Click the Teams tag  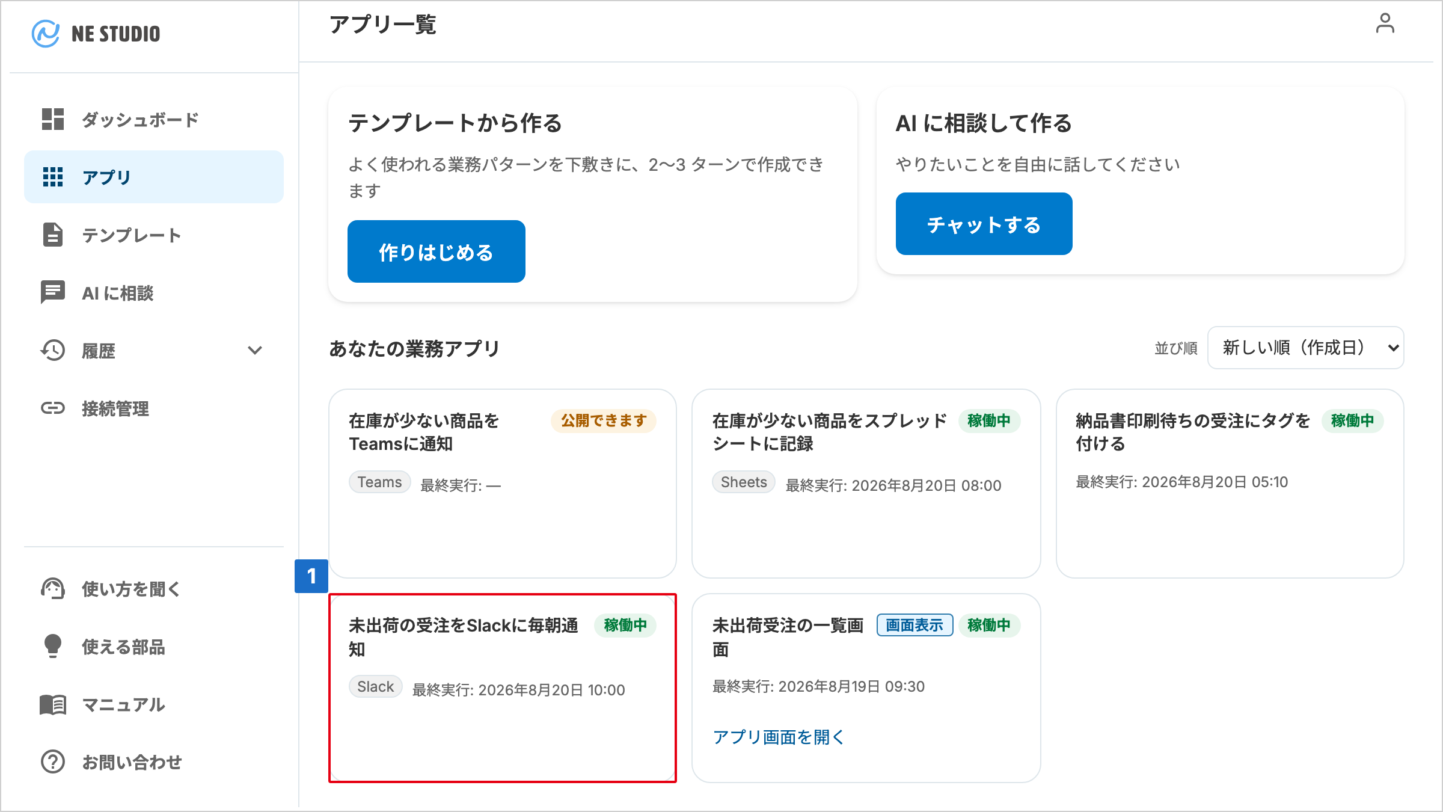click(x=380, y=482)
